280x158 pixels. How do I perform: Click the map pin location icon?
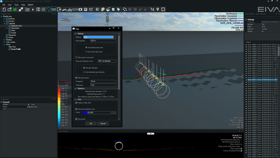click(158, 9)
